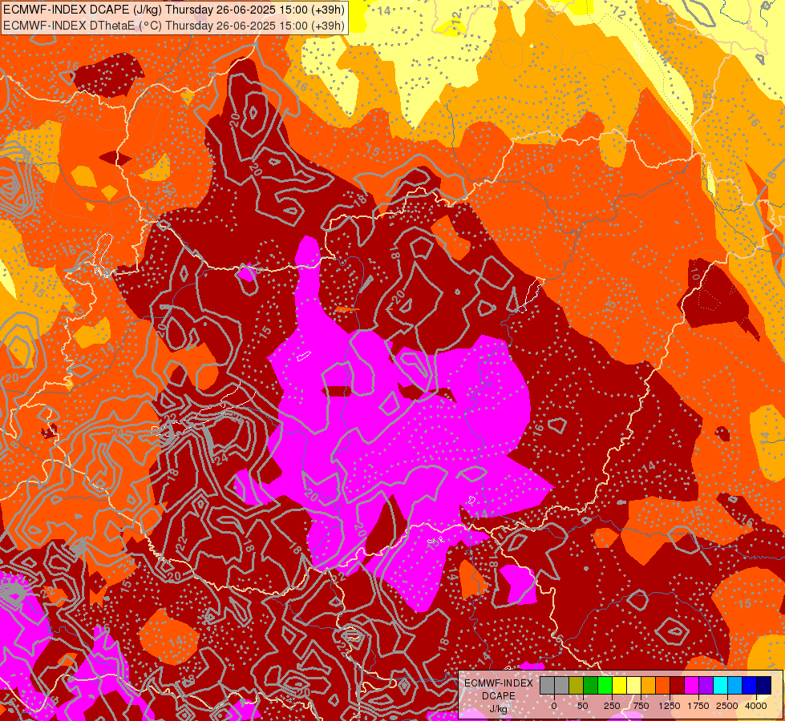
Task: Click the olive swatch in the DCAPE legend
Action: pos(577,685)
